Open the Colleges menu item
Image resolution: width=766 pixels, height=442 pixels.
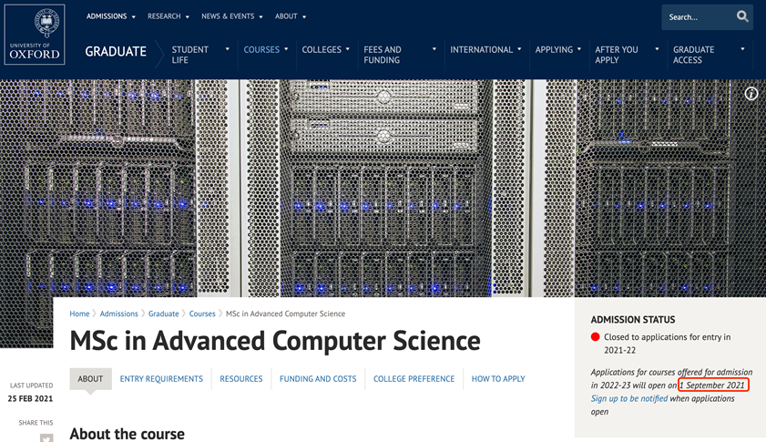pos(322,50)
